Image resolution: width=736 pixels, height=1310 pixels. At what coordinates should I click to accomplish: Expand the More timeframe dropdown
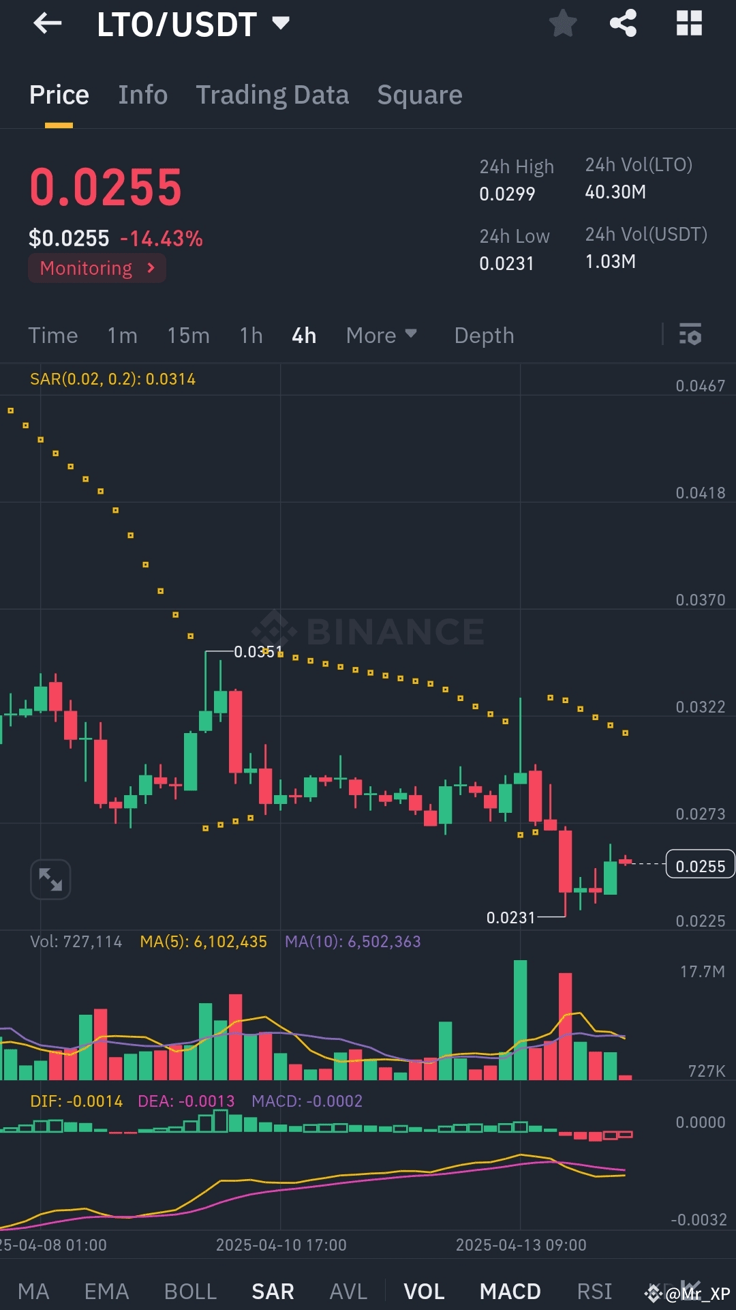point(380,335)
